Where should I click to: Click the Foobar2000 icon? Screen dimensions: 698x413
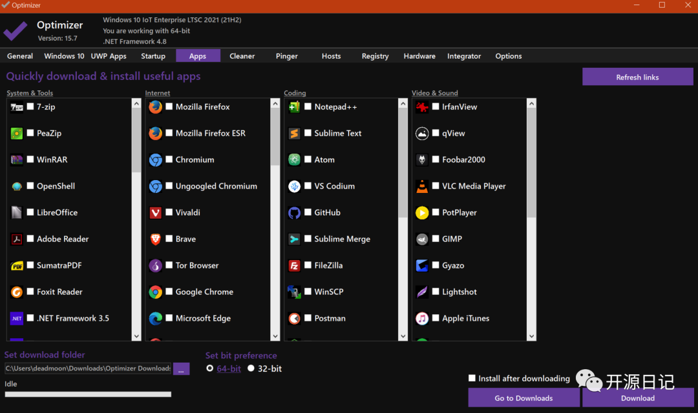422,159
